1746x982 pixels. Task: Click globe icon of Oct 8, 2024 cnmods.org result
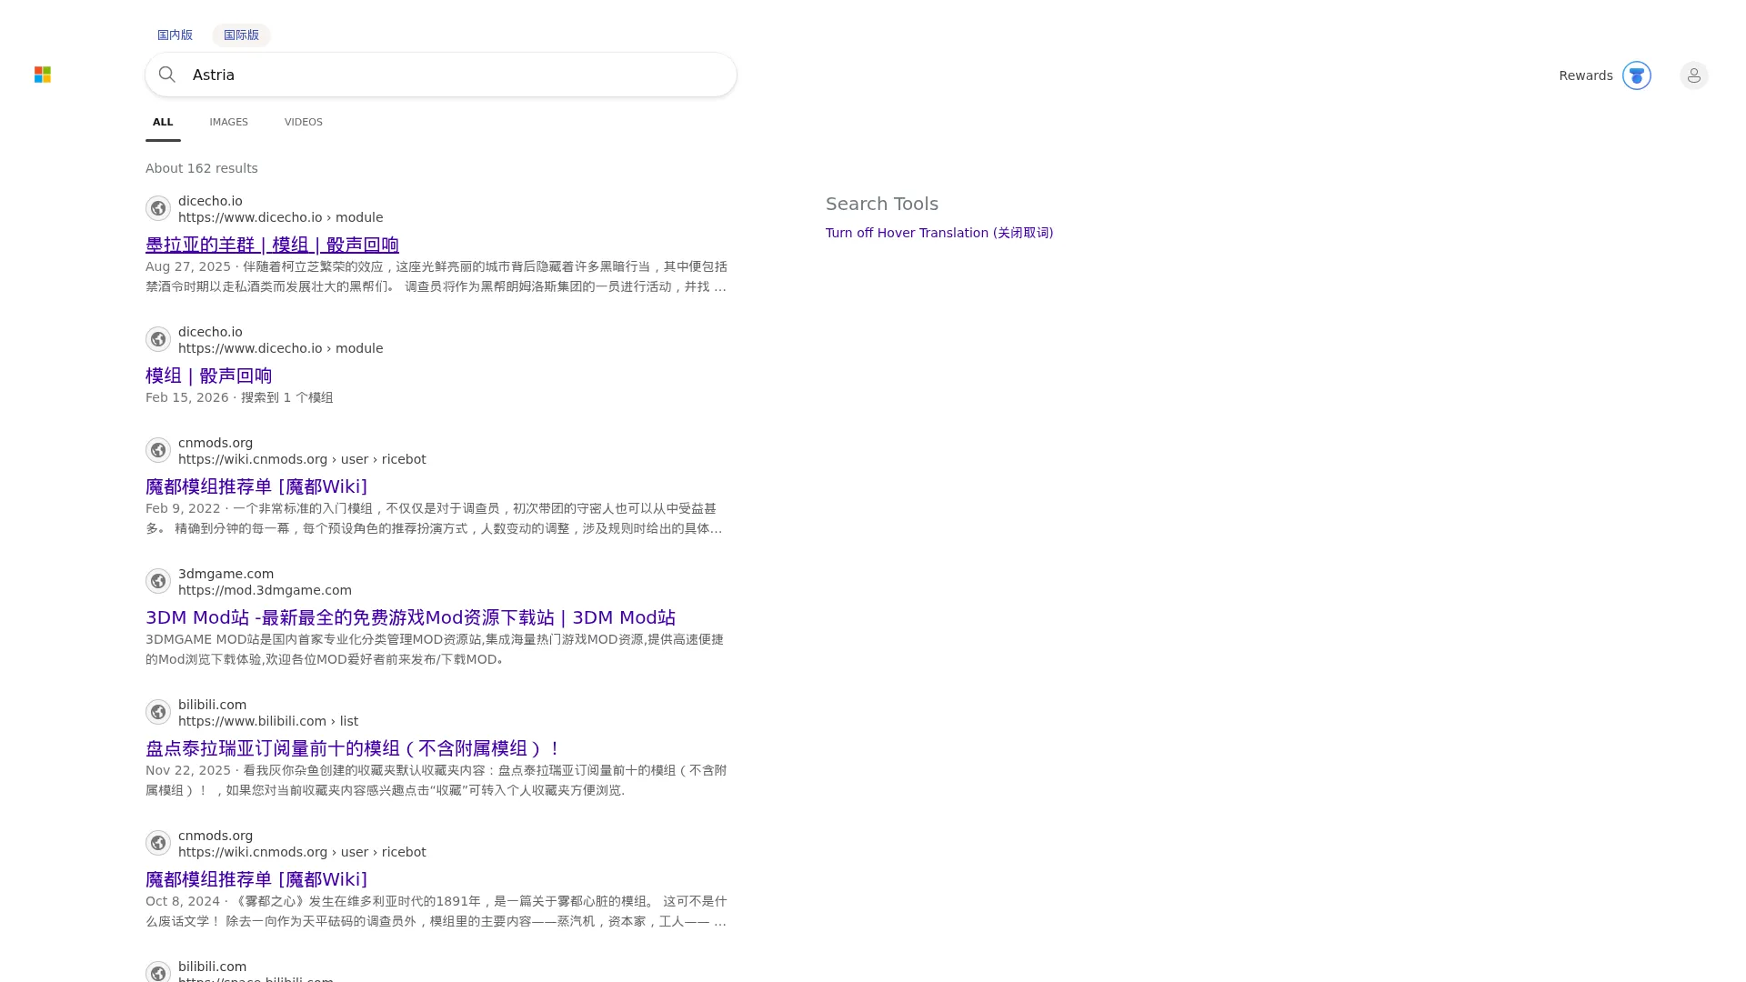coord(158,843)
